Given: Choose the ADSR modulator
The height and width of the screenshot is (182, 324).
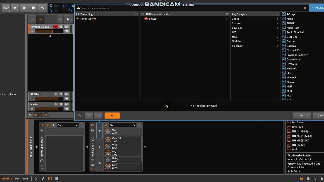Looking at the screenshot, I should click(x=290, y=19).
